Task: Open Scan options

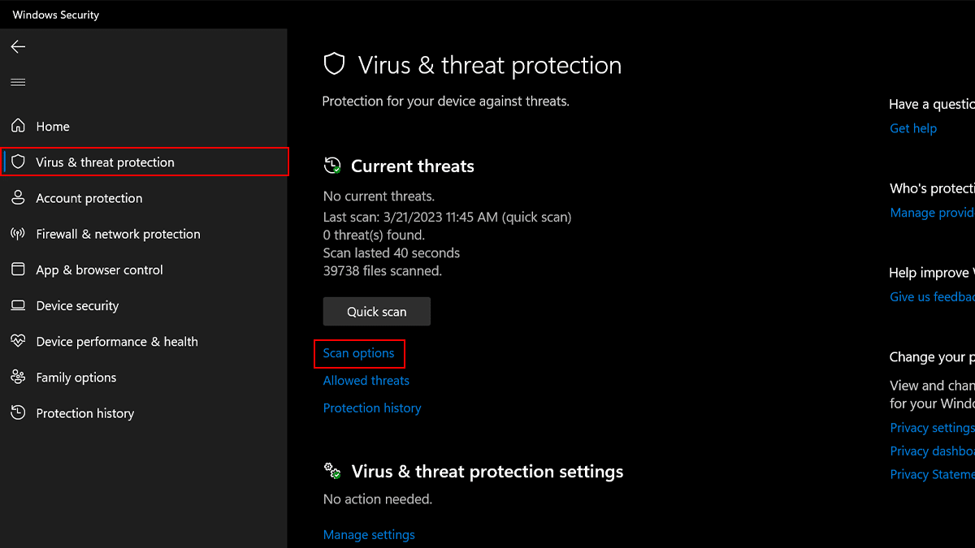Action: [359, 353]
